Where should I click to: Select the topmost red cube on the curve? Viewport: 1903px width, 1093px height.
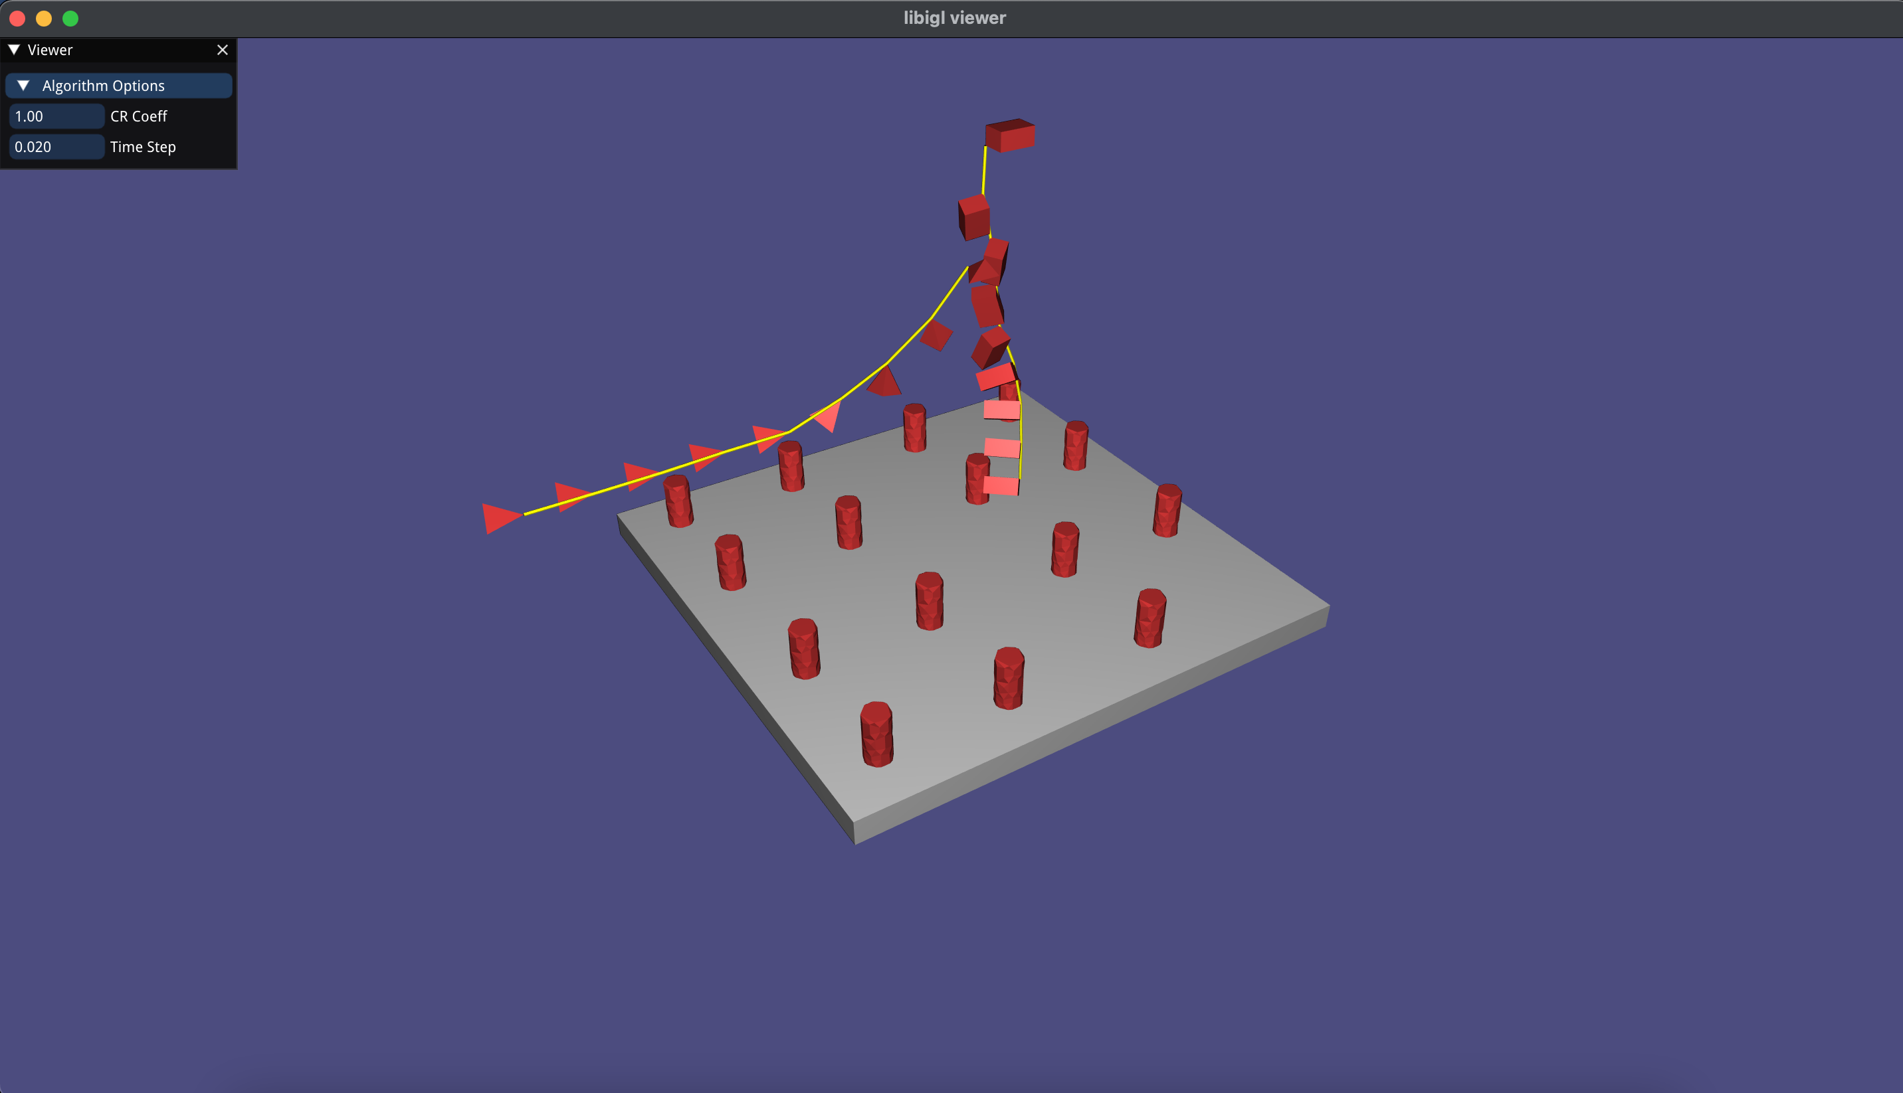[x=1010, y=135]
